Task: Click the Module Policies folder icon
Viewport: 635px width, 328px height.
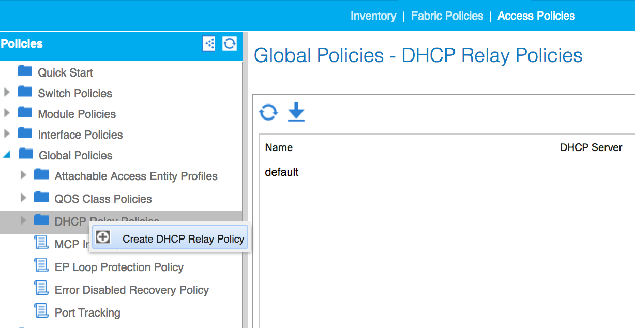Action: (x=25, y=112)
